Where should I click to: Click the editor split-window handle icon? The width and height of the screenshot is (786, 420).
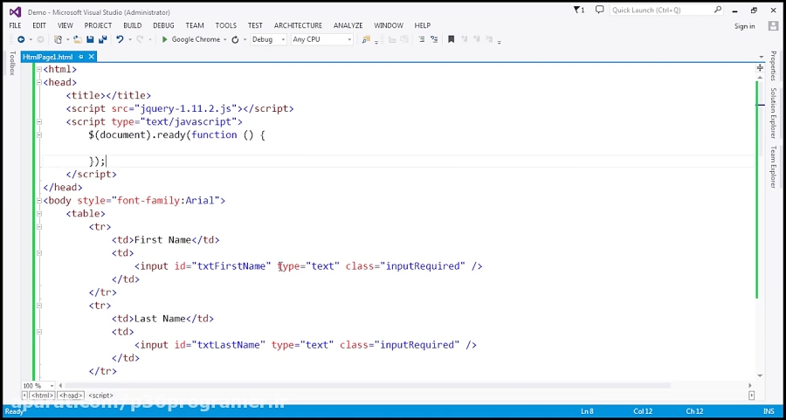pos(761,67)
